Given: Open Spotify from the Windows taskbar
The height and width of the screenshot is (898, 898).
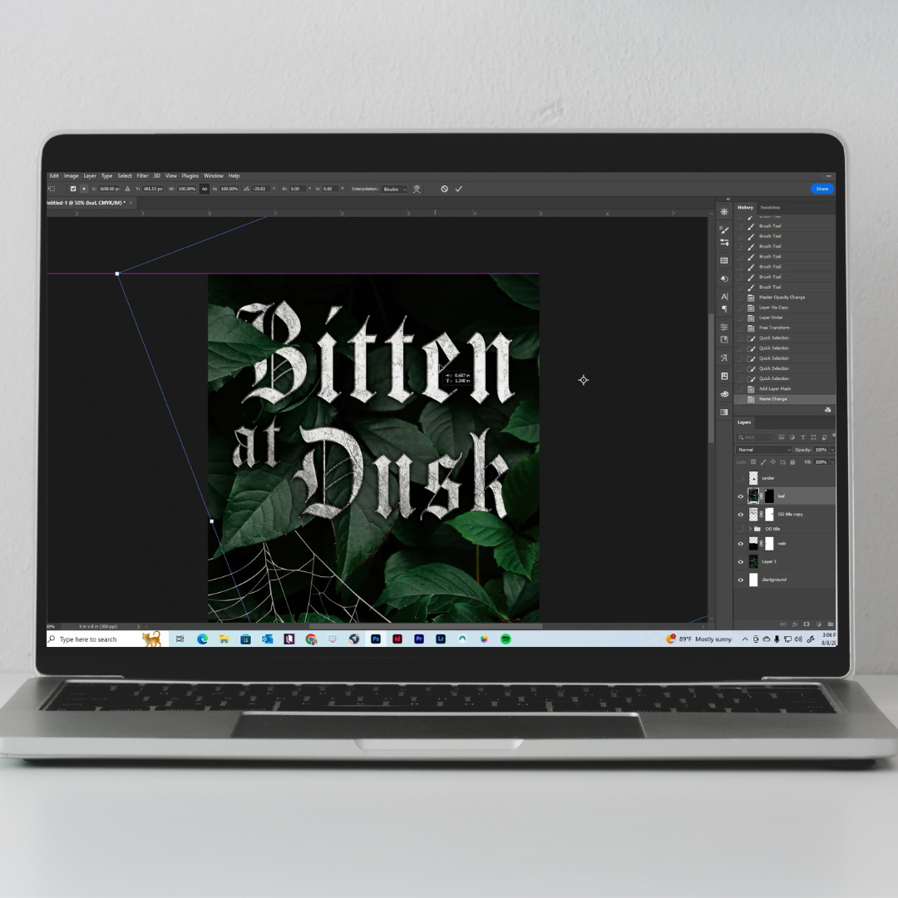Looking at the screenshot, I should (506, 639).
